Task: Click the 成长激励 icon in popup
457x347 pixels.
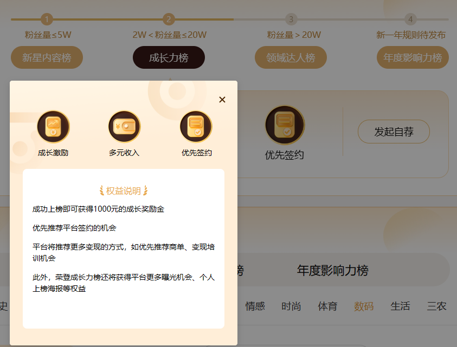Action: coord(53,127)
